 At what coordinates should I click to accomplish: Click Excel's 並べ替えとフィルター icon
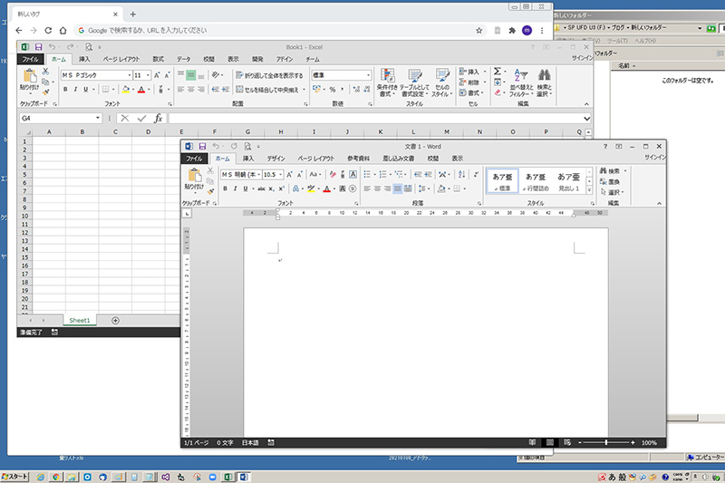521,82
